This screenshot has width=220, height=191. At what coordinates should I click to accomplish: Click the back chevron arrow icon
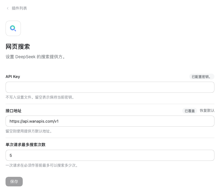coord(8,8)
